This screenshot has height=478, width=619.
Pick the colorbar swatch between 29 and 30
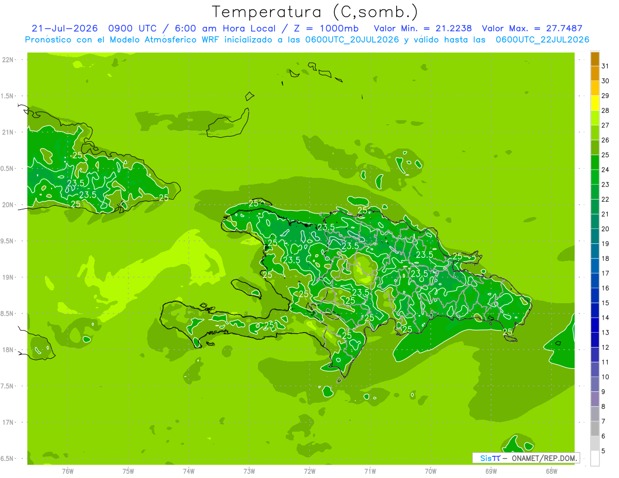595,88
